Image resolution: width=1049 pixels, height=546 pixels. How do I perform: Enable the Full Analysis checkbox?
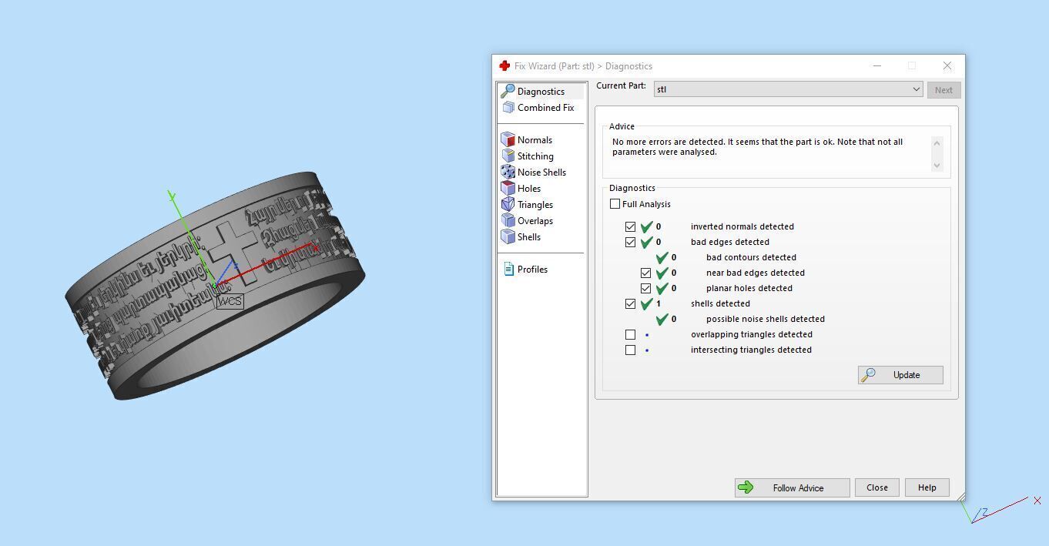click(x=615, y=204)
